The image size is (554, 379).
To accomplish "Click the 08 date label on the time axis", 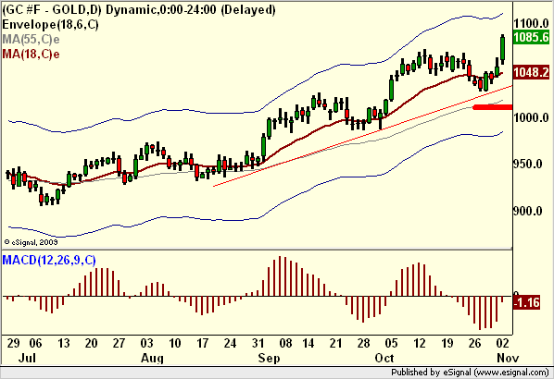I will [x=285, y=343].
